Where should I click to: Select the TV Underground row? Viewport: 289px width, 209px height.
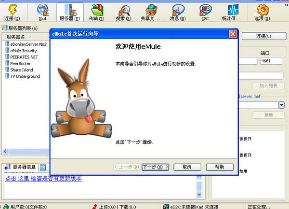(26, 76)
